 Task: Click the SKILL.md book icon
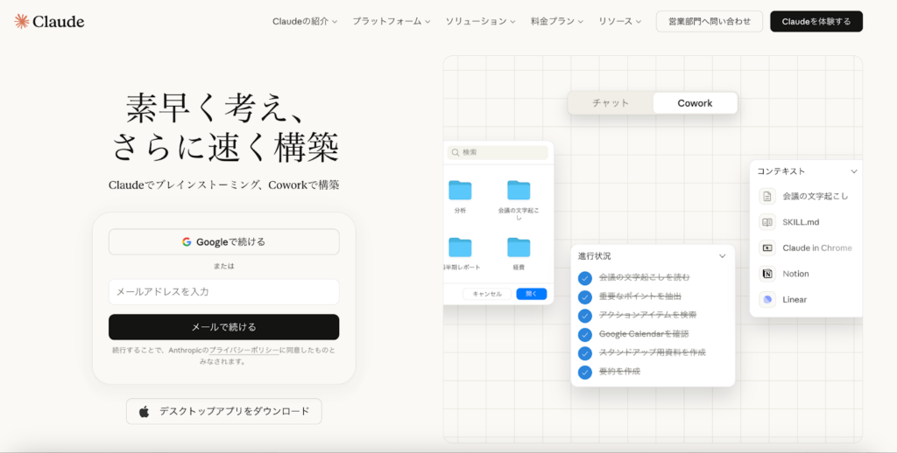pos(767,222)
